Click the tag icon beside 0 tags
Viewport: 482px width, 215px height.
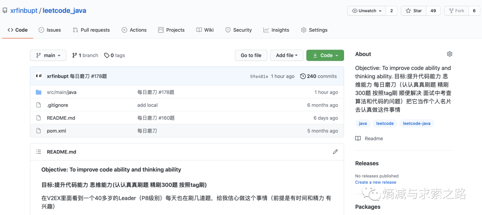pyautogui.click(x=107, y=55)
